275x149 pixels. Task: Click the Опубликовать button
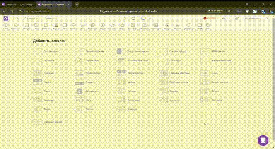coord(253,18)
